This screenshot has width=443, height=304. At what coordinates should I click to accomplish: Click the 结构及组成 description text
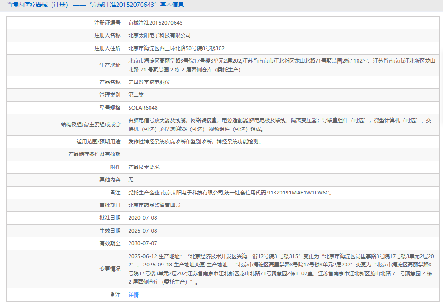coord(280,124)
